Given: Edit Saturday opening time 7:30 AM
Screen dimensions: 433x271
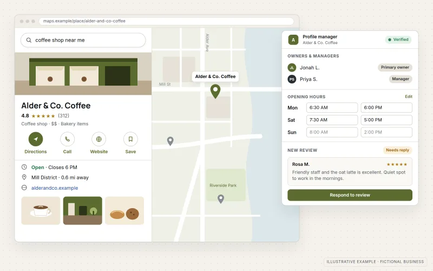Looking at the screenshot, I should pos(332,120).
